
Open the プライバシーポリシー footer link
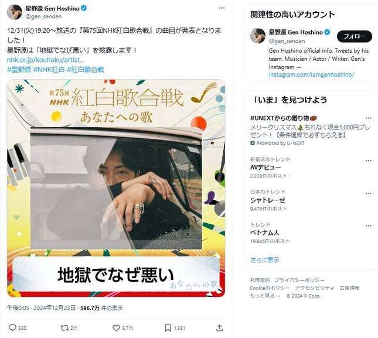point(299,280)
